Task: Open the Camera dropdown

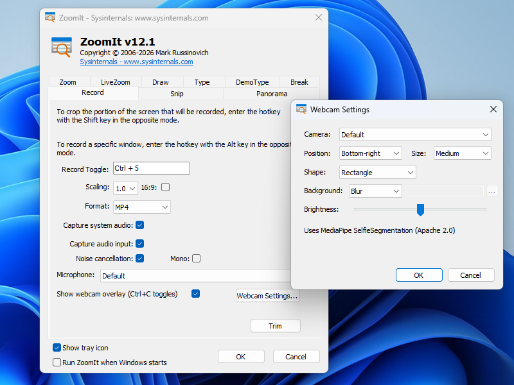Action: coord(415,135)
